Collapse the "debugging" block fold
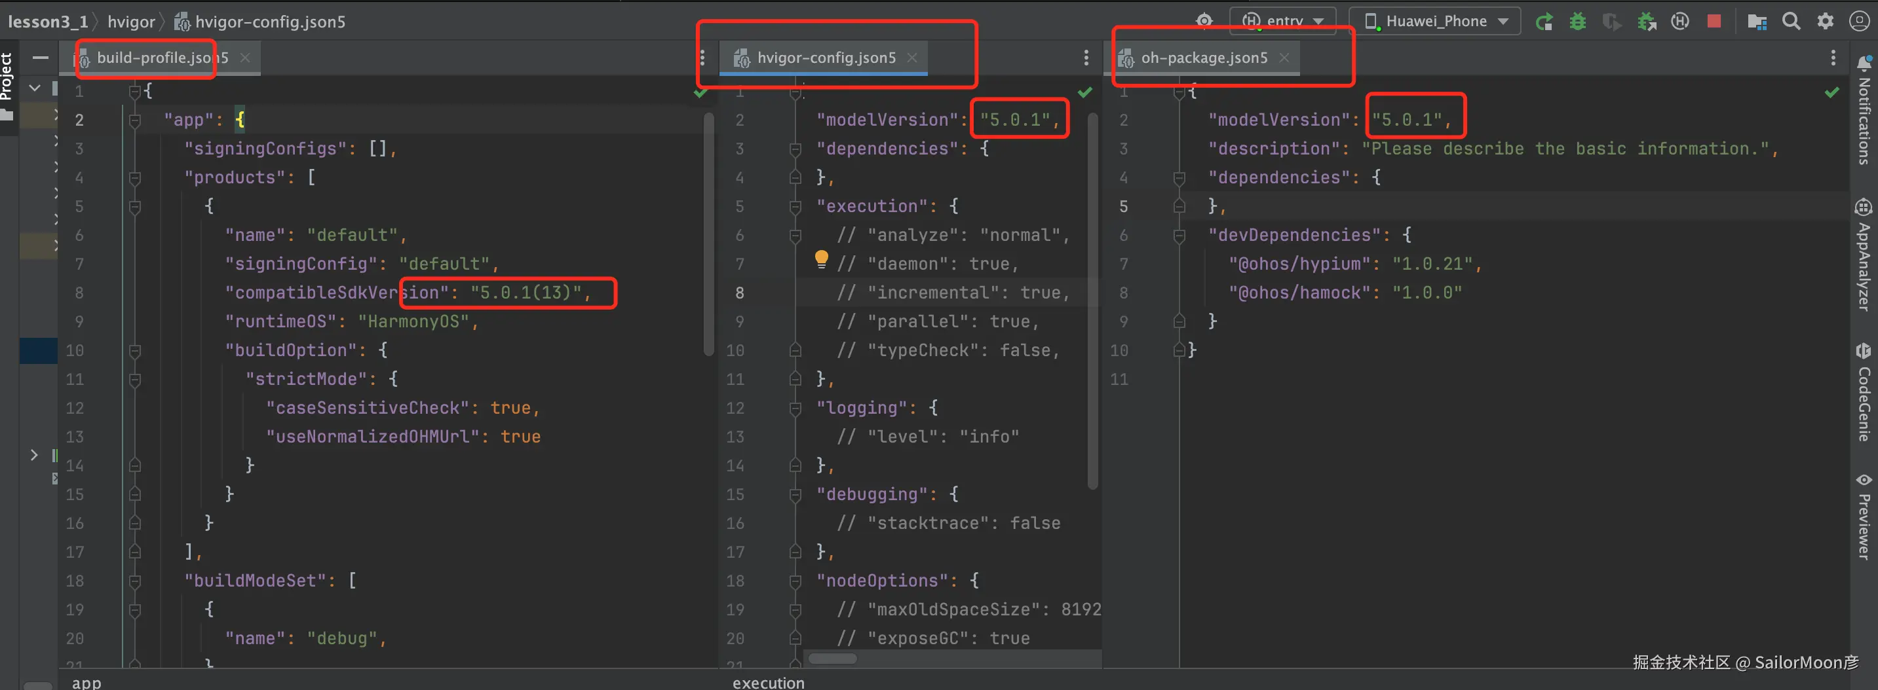 pyautogui.click(x=795, y=495)
